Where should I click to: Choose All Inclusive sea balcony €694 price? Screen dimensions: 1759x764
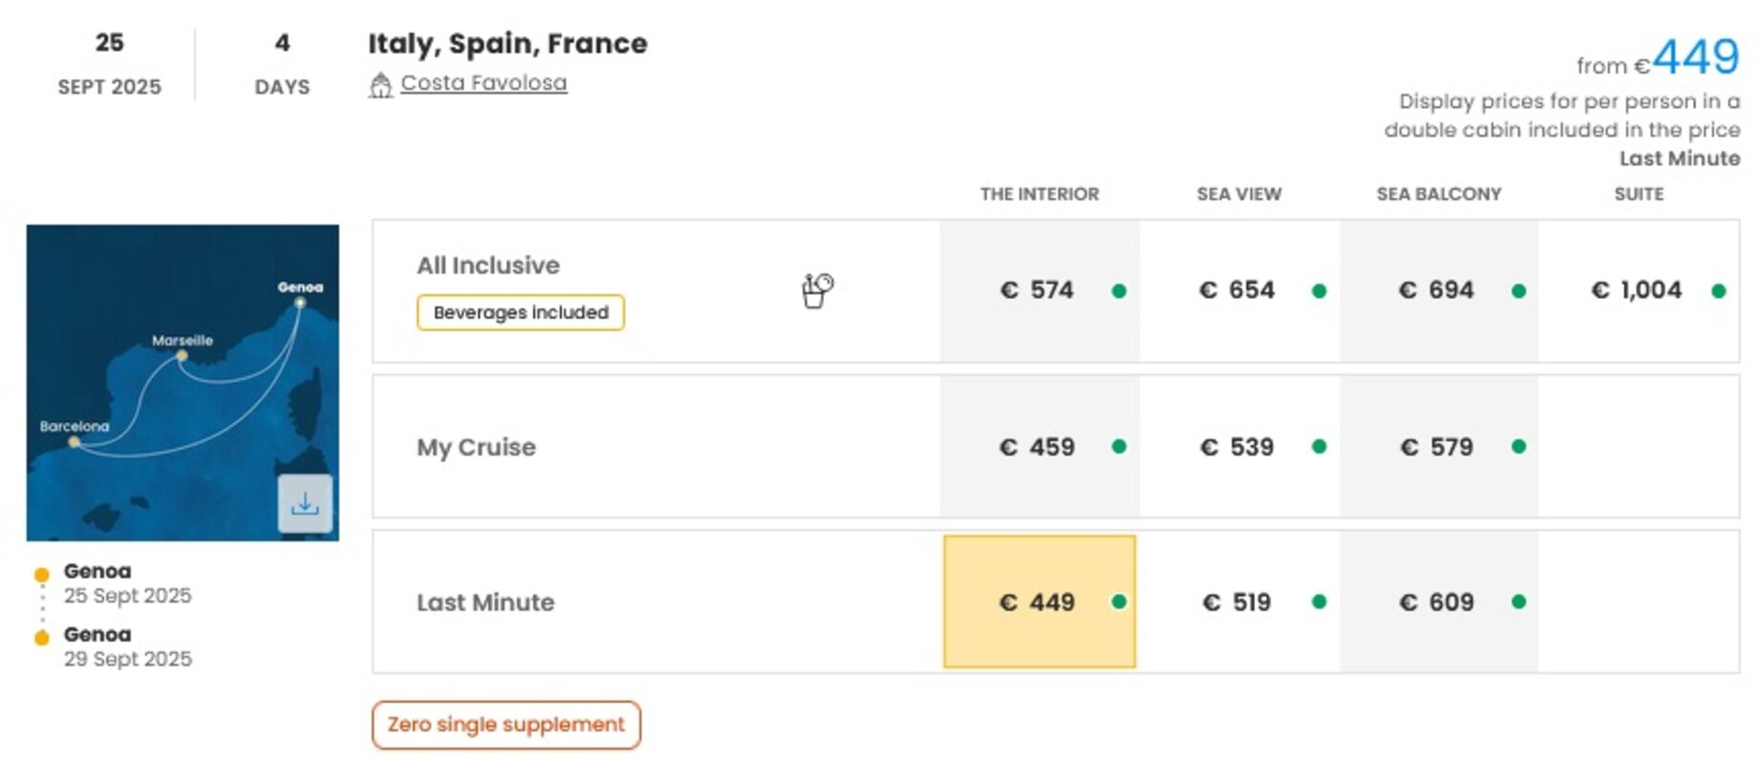pyautogui.click(x=1439, y=290)
